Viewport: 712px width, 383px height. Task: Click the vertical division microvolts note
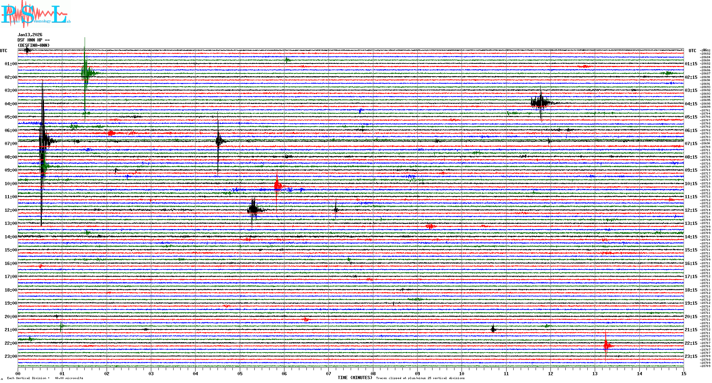pos(45,378)
